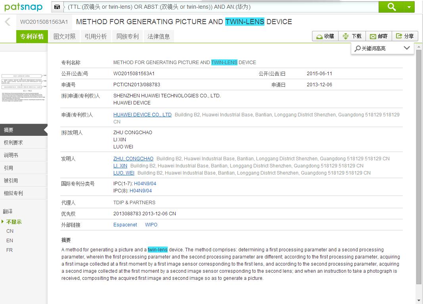Open the HUAWEI DEVICE CO., LTD link
The height and width of the screenshot is (304, 423).
(x=142, y=115)
